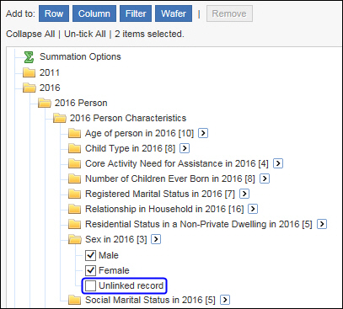Click the 2016 Person Characteristics folder icon
This screenshot has height=309, width=343.
click(x=60, y=118)
